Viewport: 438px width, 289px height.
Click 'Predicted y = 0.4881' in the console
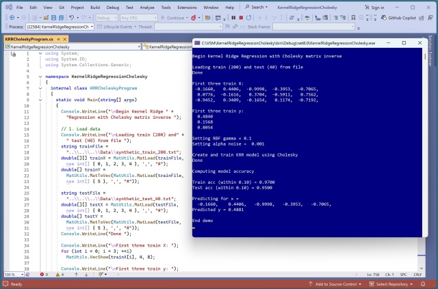click(x=218, y=210)
